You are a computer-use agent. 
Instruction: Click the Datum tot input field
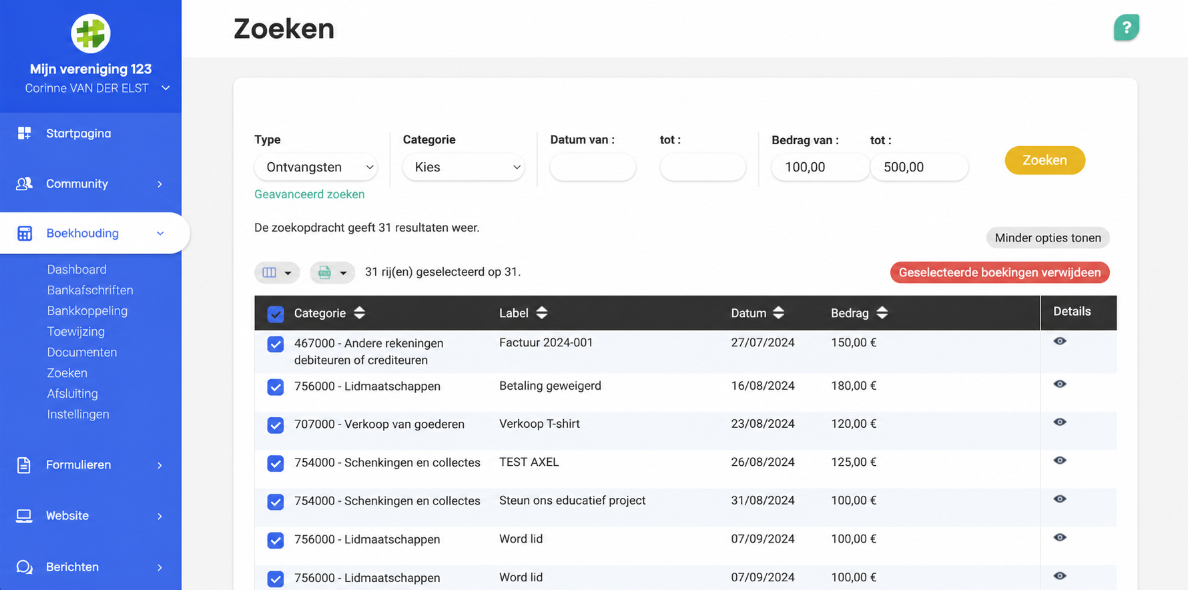pyautogui.click(x=703, y=167)
